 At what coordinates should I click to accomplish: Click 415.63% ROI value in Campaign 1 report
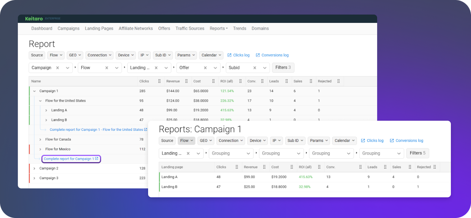tap(306, 177)
